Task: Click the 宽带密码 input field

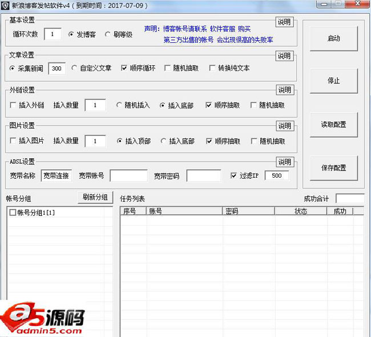Action: coord(204,176)
